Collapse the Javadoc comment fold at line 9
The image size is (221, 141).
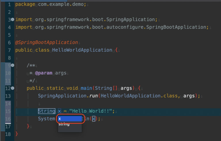(12, 65)
